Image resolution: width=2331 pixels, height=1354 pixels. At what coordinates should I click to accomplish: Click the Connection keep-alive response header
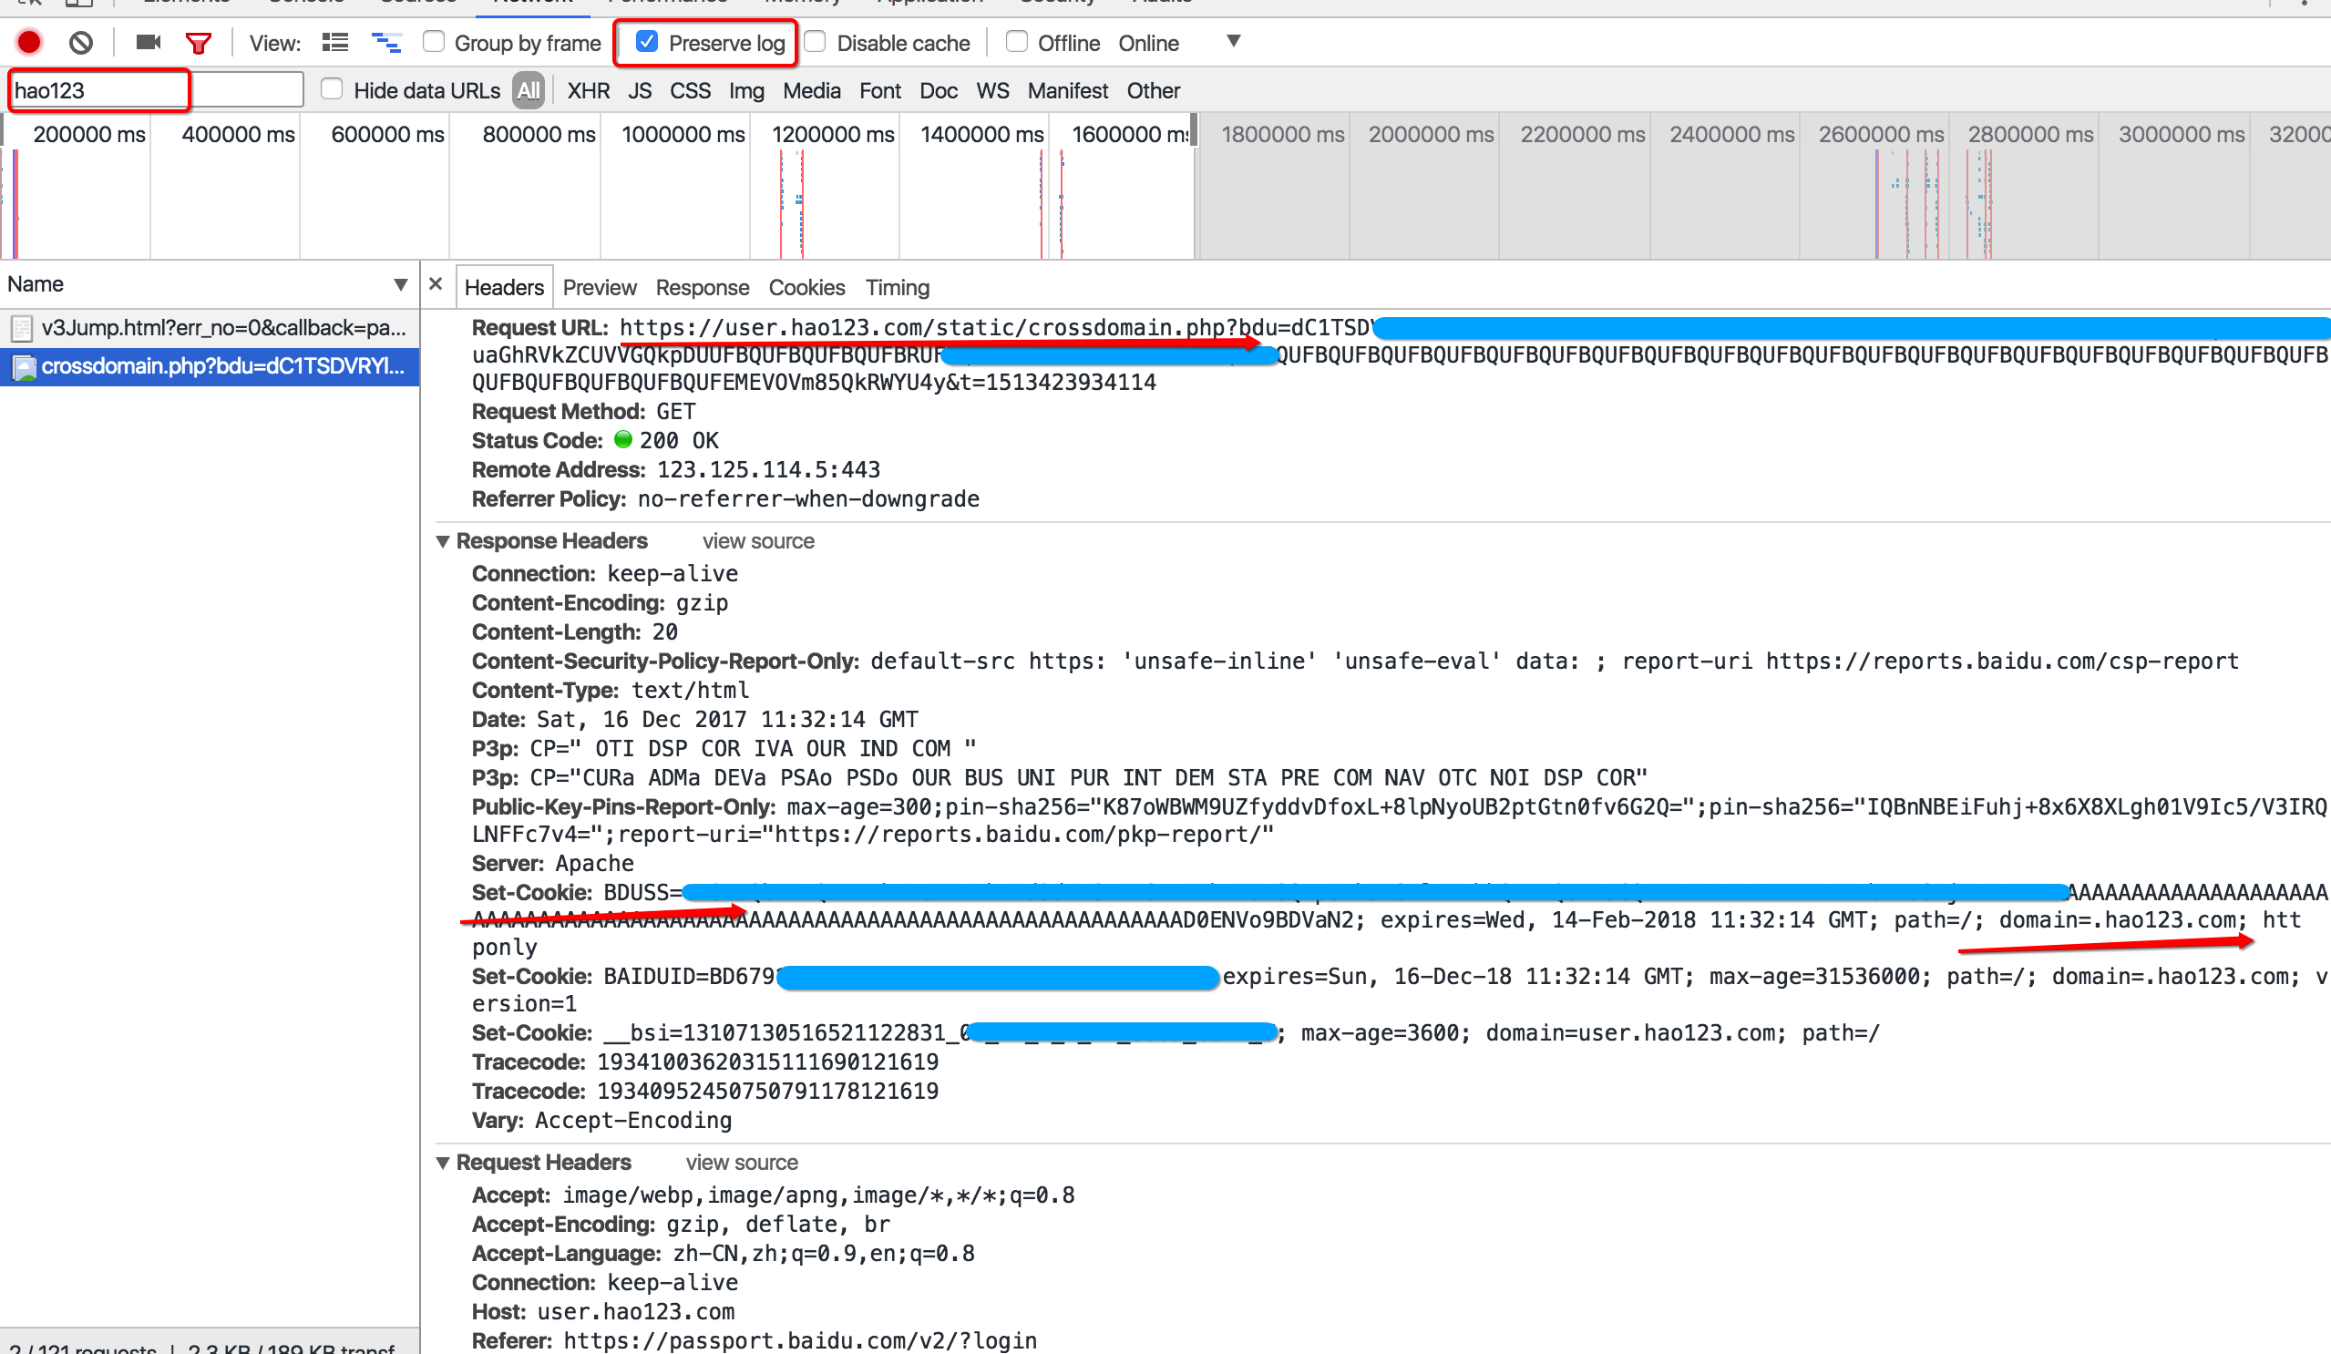[x=605, y=574]
